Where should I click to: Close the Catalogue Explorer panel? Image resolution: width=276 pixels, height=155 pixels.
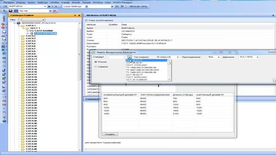79,15
